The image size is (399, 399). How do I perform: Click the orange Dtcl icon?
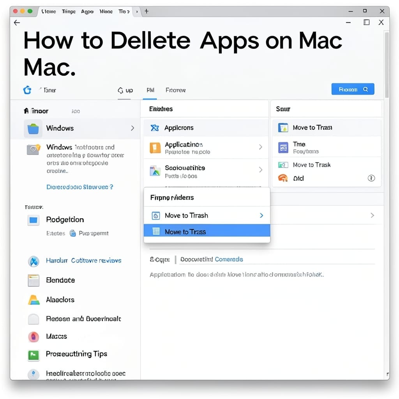pos(283,178)
